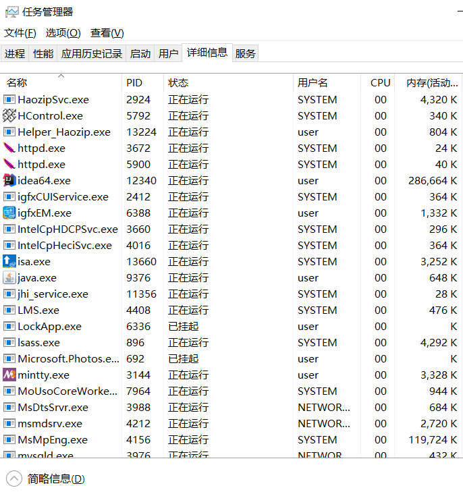Switch to the 进程 tab
Viewport: 463px width, 492px height.
15,54
